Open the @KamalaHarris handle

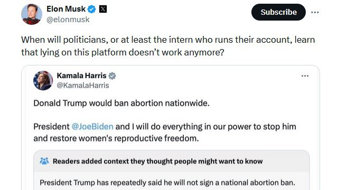coord(83,85)
